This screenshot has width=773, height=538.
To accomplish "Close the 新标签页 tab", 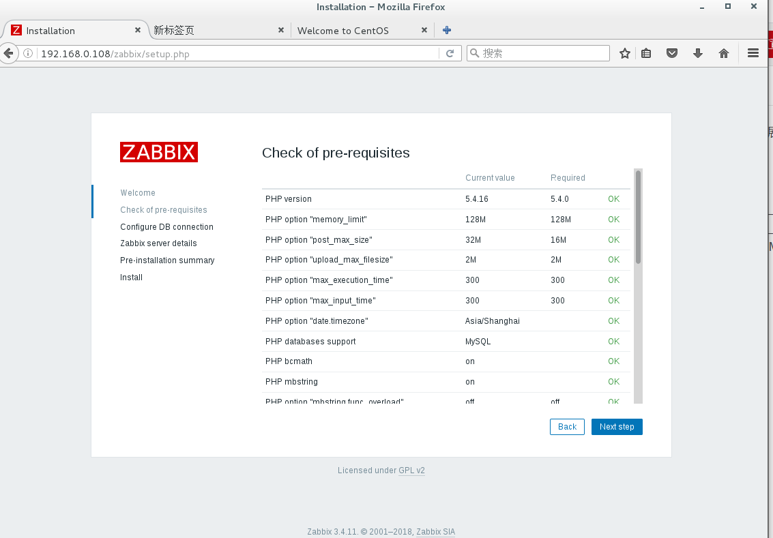I will (x=281, y=30).
